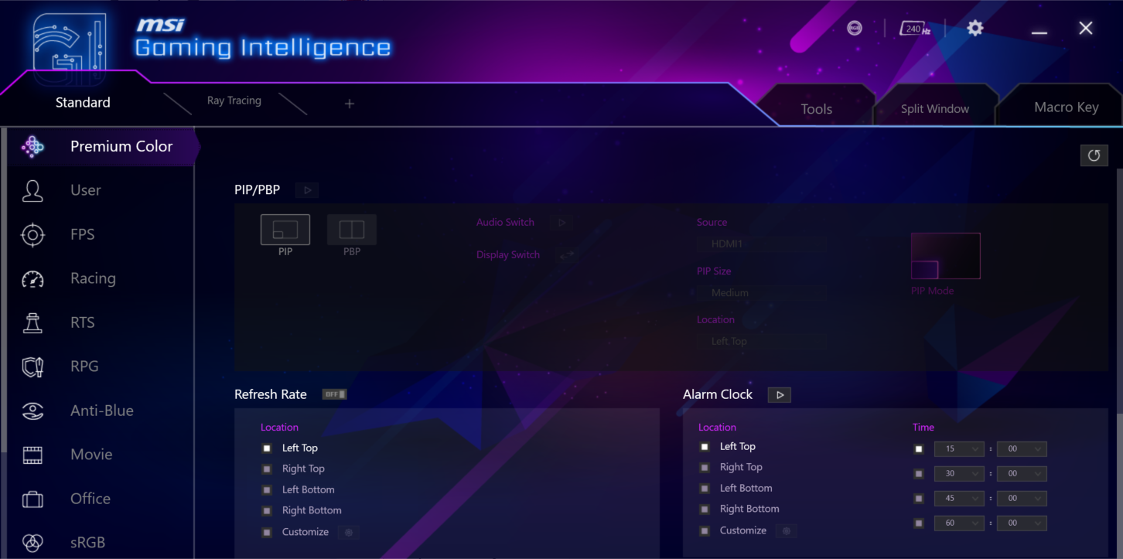1123x559 pixels.
Task: Click the Refresh Rate Customize position icon
Action: pyautogui.click(x=349, y=532)
